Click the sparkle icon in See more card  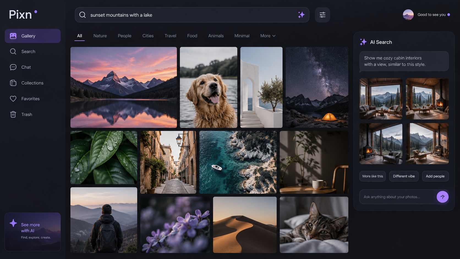point(13,223)
